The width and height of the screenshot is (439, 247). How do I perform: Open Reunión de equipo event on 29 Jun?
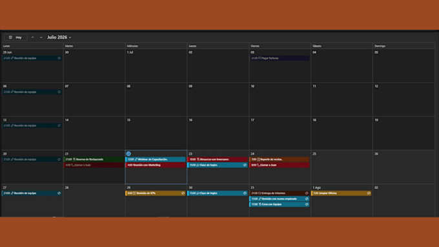point(32,58)
